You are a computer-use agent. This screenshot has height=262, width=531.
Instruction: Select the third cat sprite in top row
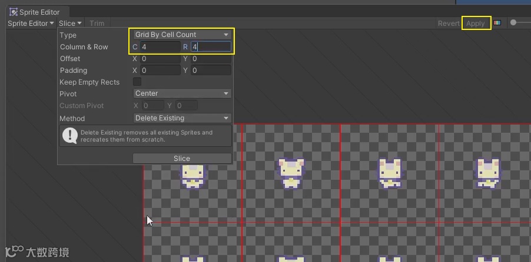coord(390,173)
